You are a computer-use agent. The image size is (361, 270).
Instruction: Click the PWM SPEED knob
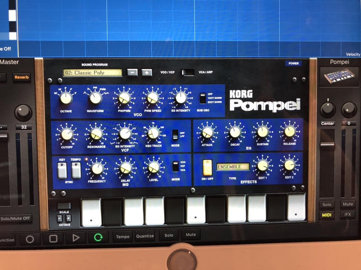point(153,98)
